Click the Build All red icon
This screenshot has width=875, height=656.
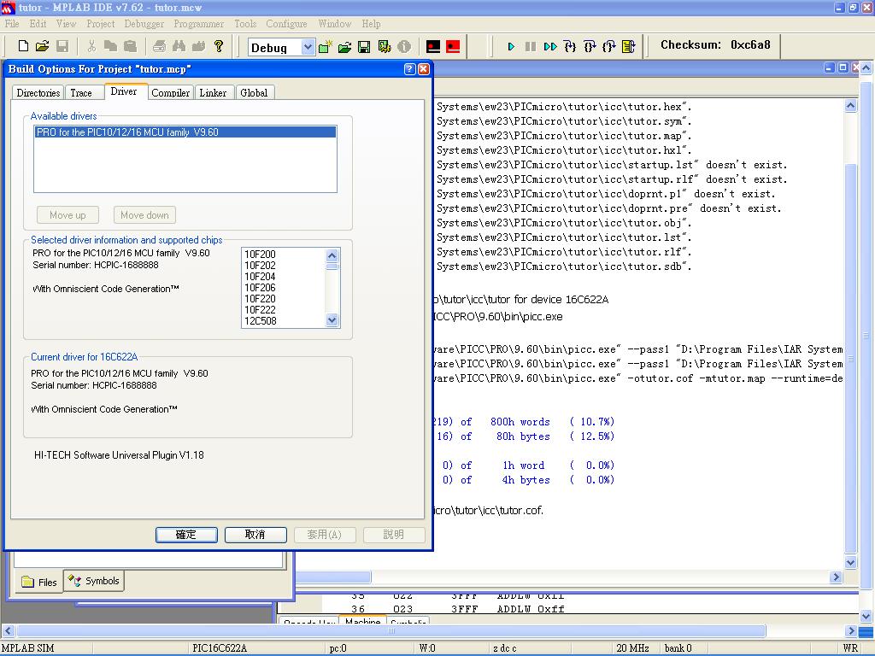(x=453, y=47)
